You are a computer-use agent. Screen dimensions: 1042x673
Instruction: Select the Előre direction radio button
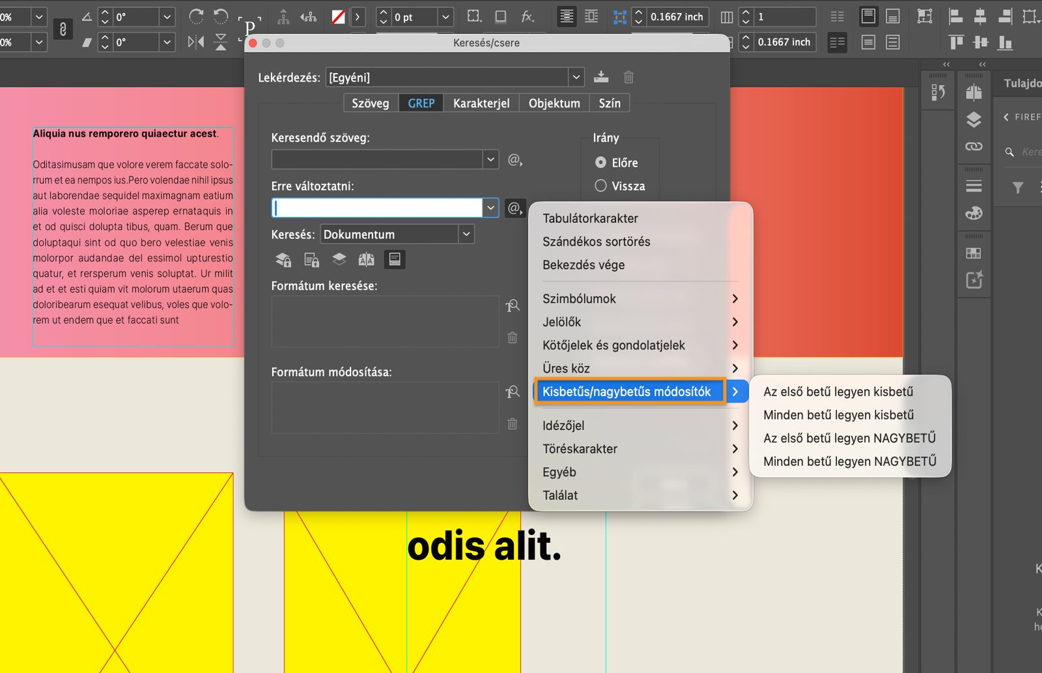(600, 162)
